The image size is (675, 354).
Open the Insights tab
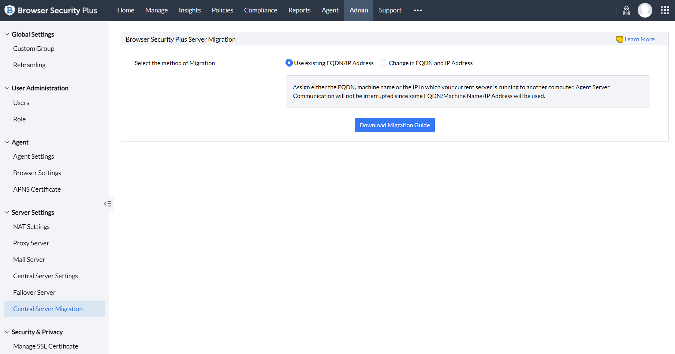click(x=190, y=10)
